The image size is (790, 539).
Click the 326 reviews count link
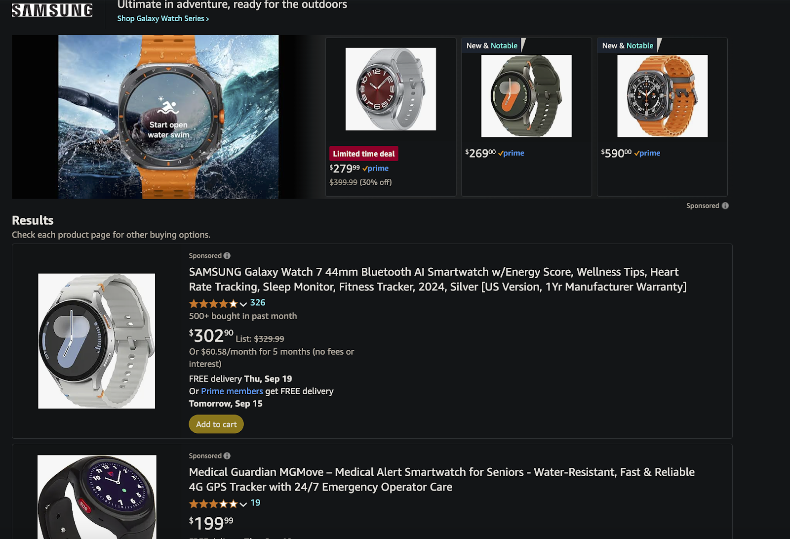(258, 302)
